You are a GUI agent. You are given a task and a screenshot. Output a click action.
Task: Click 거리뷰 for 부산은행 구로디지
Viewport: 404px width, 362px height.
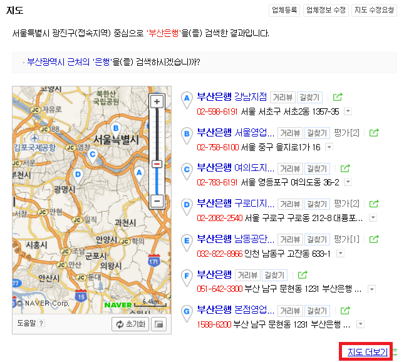pos(290,204)
